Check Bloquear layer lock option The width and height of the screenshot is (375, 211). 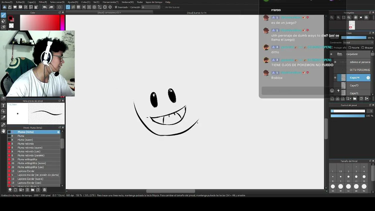[x=363, y=48]
